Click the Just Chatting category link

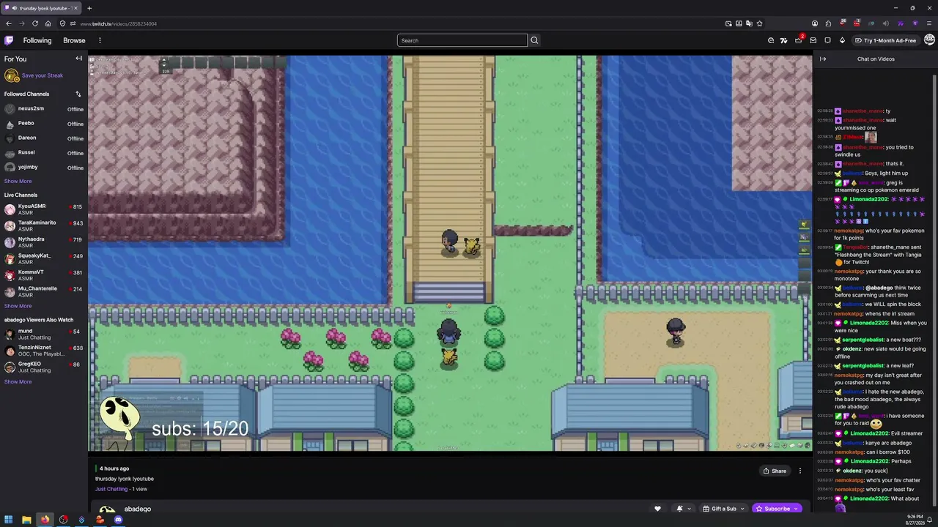(x=111, y=489)
